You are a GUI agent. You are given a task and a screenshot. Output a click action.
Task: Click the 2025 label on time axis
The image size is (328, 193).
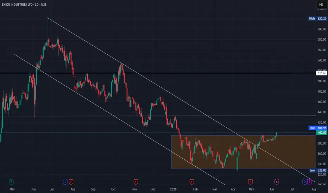tap(173, 189)
